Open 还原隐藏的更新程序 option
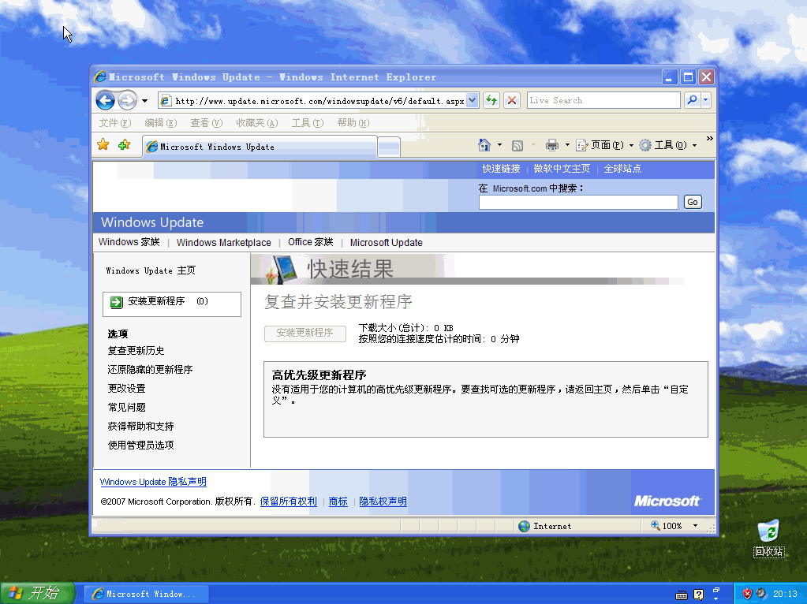807x604 pixels. [150, 370]
